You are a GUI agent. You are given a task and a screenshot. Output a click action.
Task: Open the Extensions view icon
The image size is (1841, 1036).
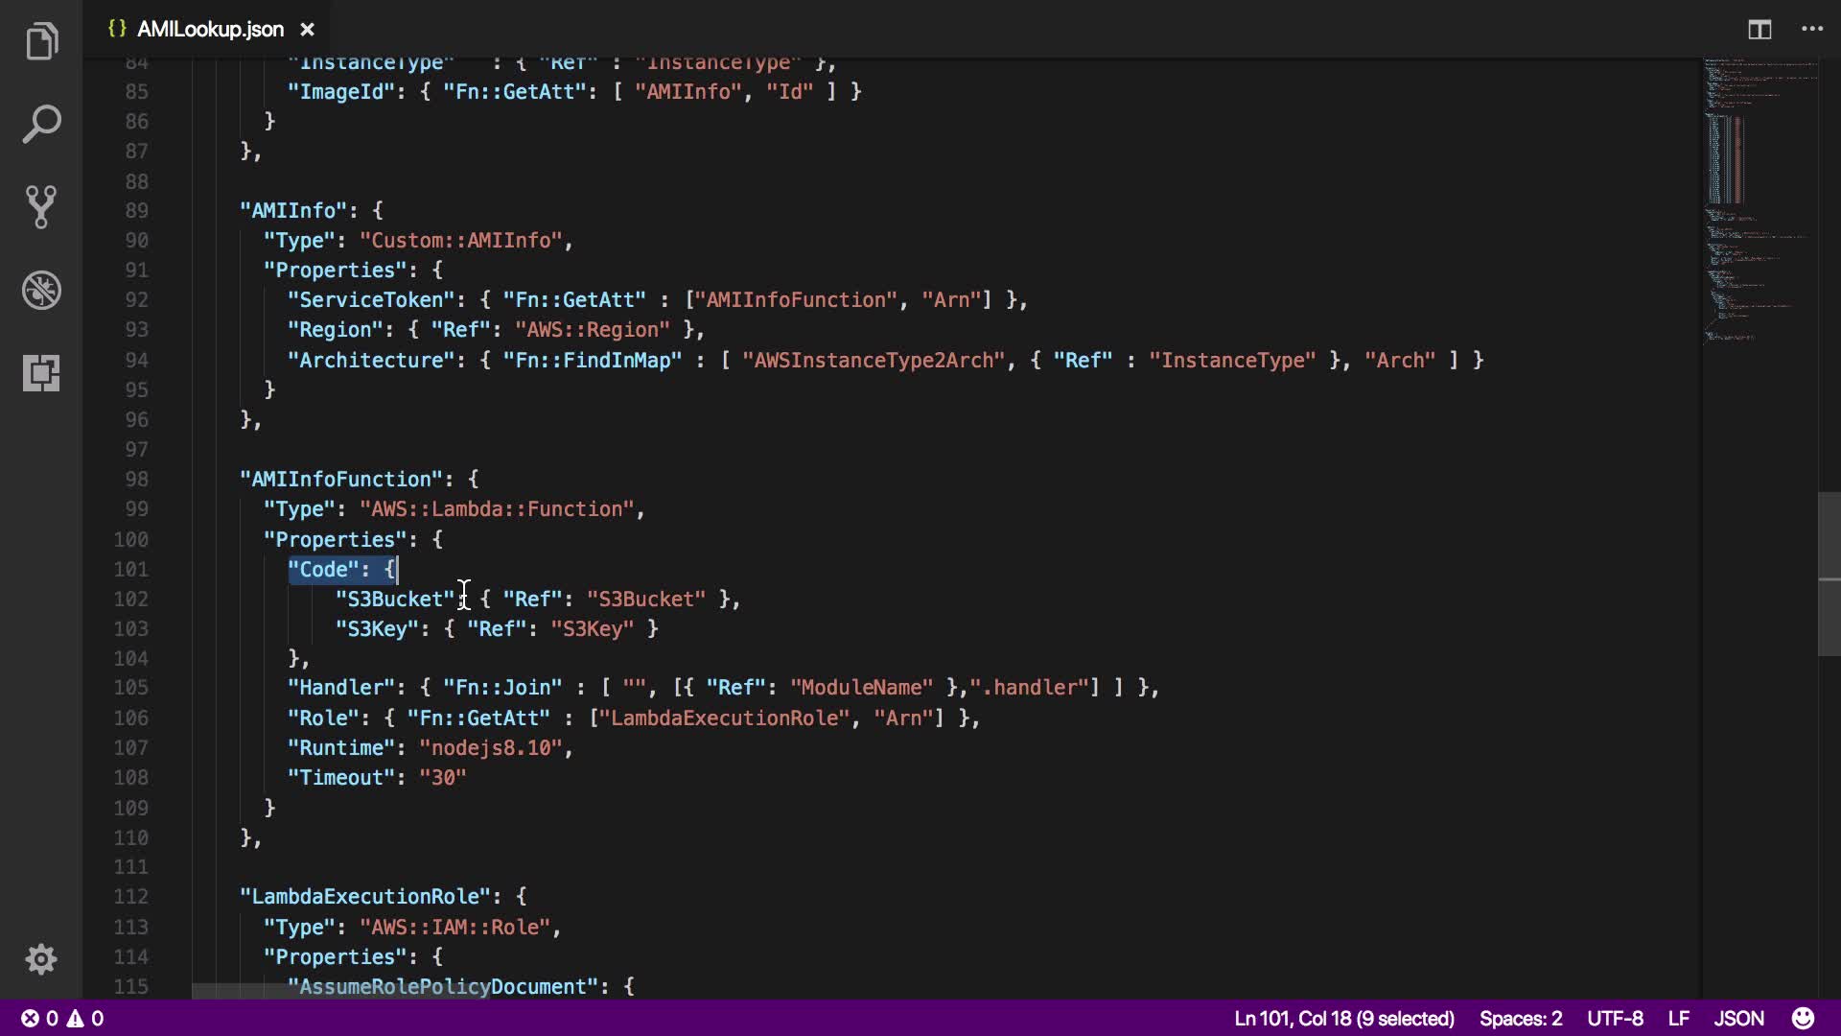pos(41,372)
